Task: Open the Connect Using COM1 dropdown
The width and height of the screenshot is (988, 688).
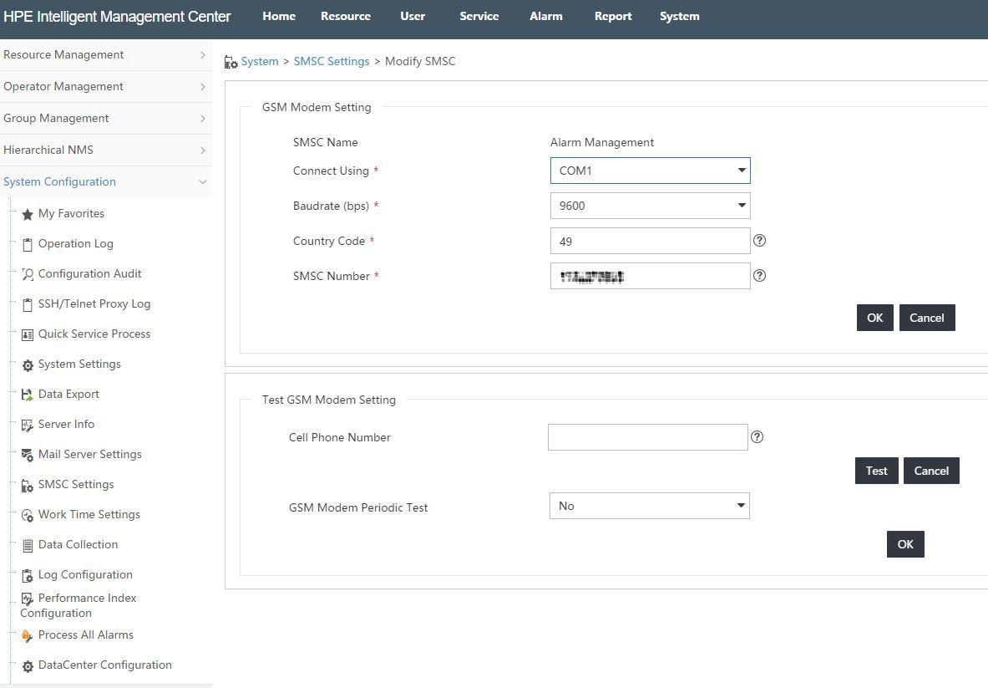Action: tap(651, 171)
